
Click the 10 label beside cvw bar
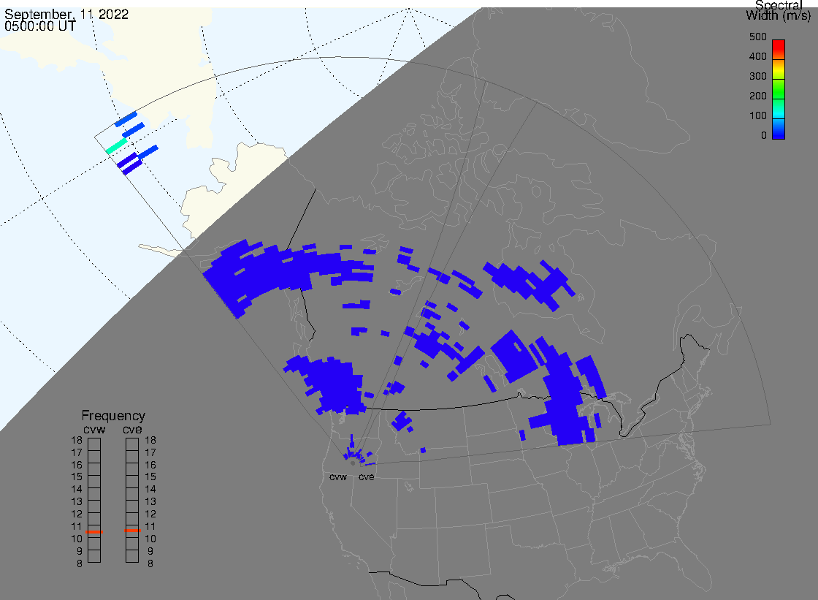pyautogui.click(x=77, y=539)
